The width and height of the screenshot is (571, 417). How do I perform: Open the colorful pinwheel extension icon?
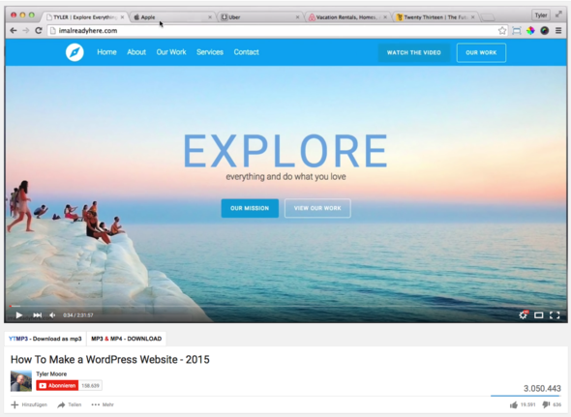(x=530, y=31)
